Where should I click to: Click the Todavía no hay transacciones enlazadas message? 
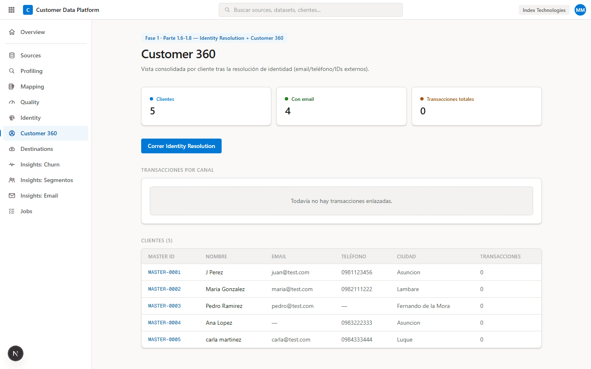tap(341, 201)
